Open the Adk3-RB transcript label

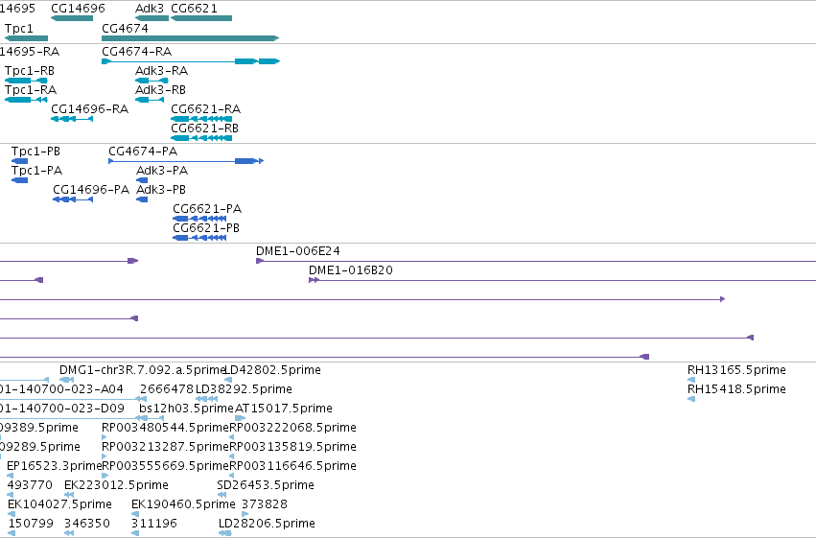point(160,90)
